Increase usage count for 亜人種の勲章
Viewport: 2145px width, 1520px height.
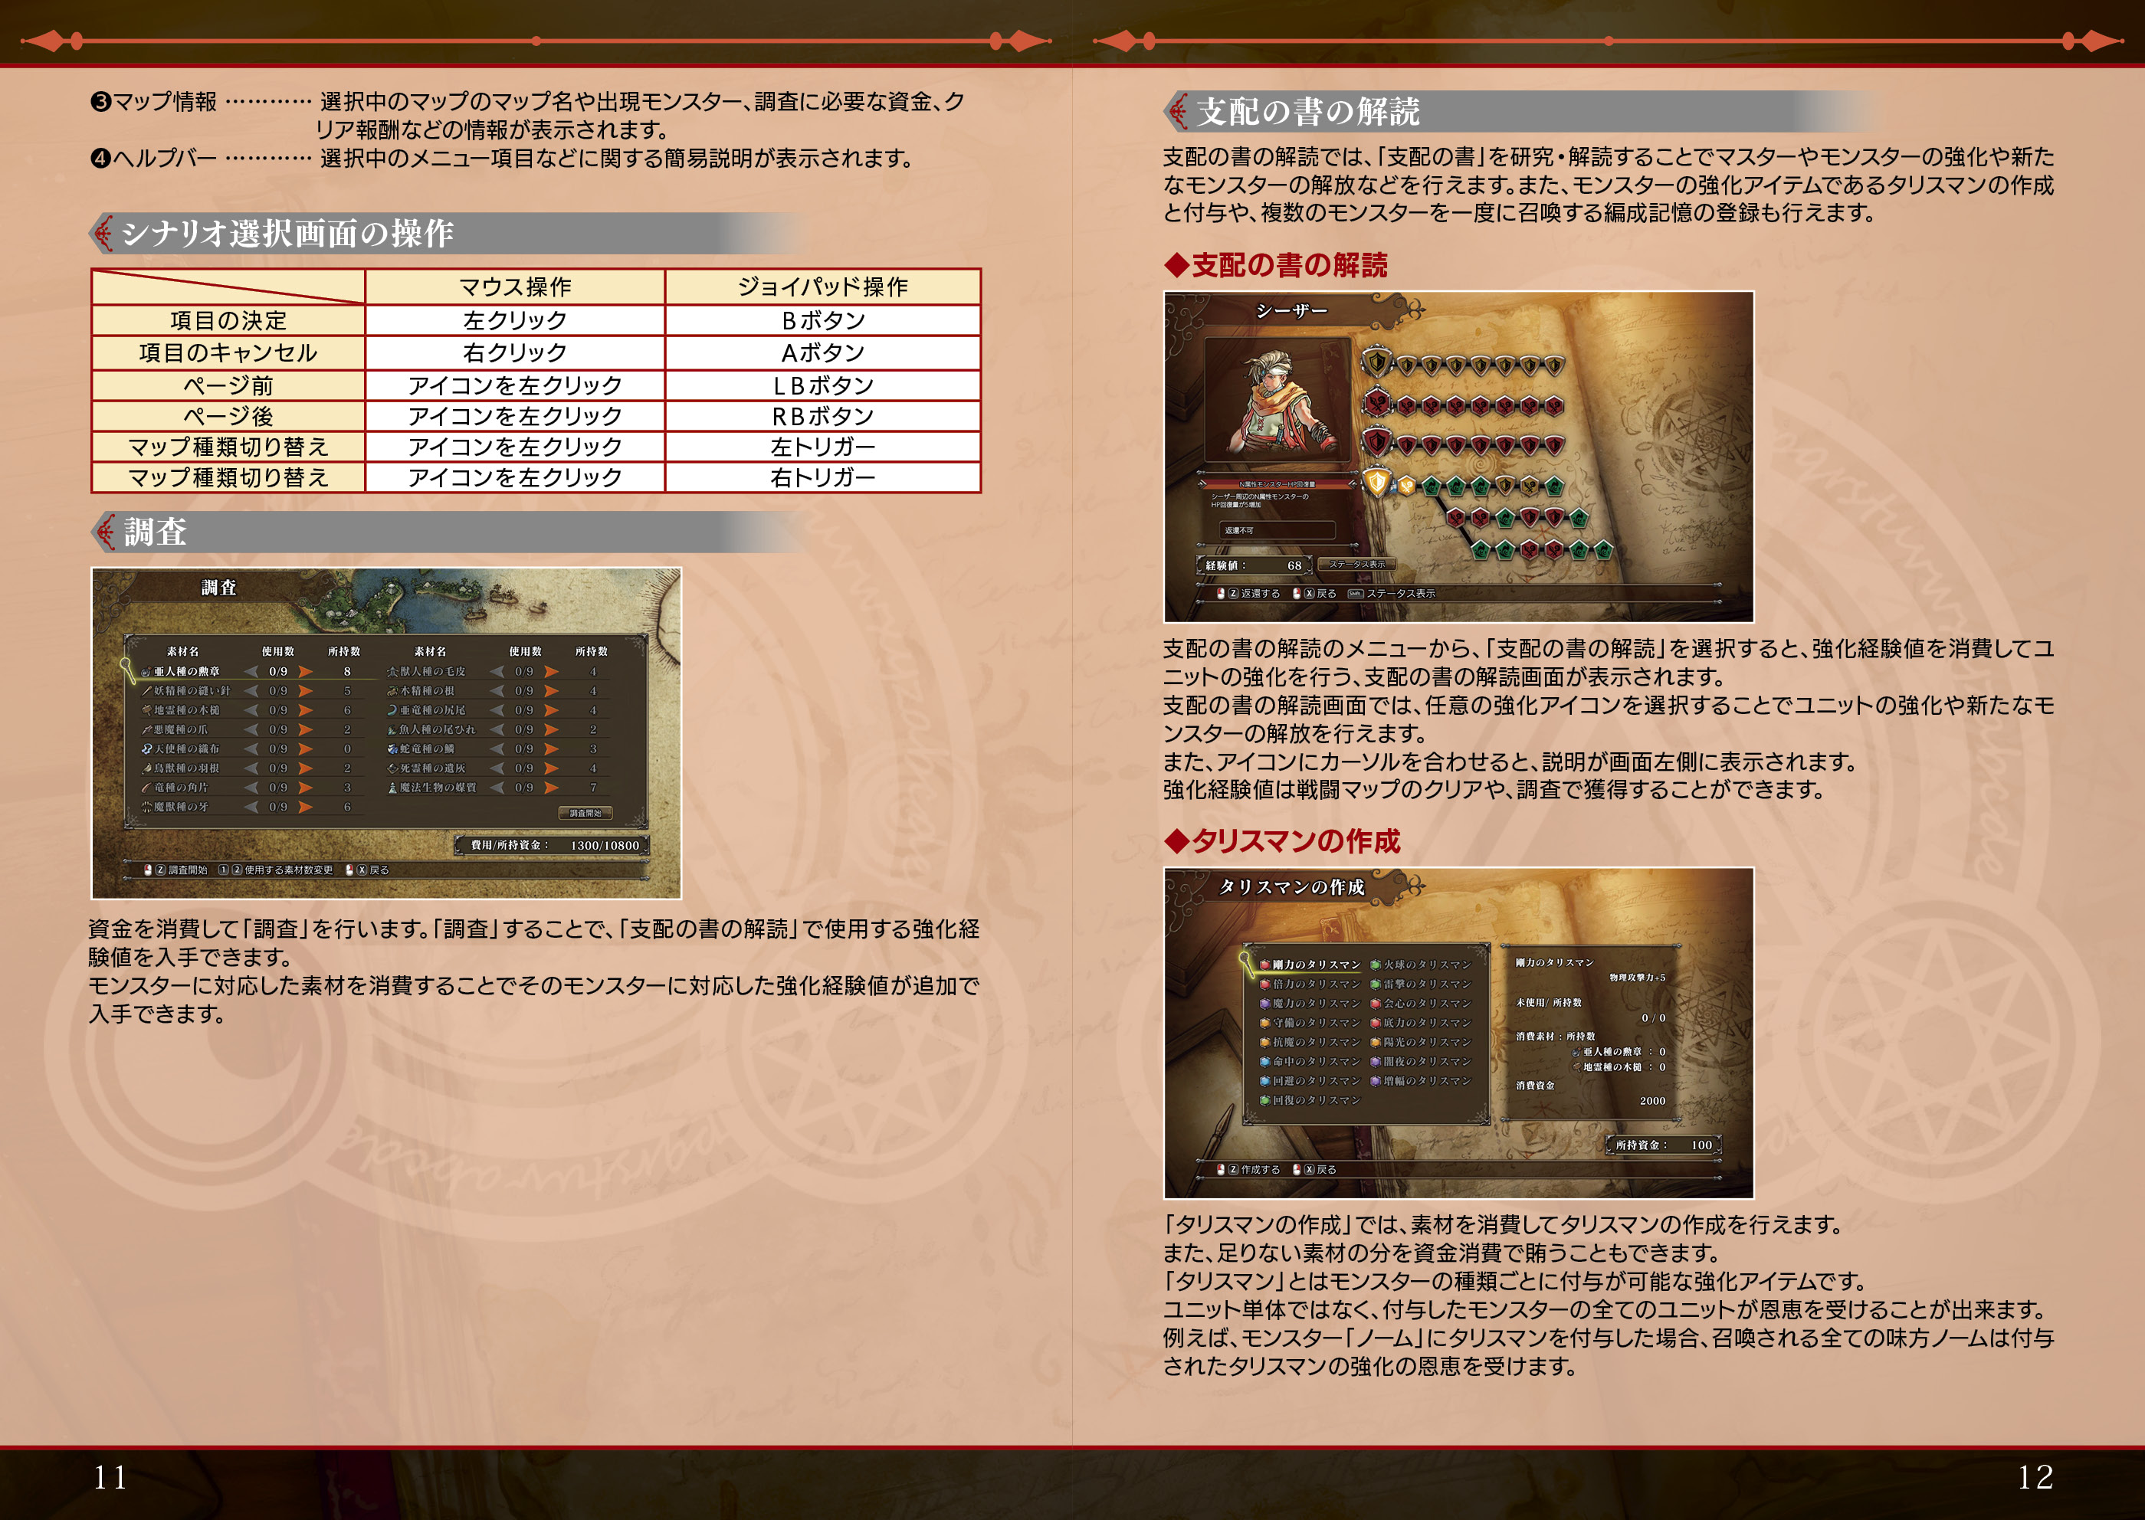(x=305, y=672)
